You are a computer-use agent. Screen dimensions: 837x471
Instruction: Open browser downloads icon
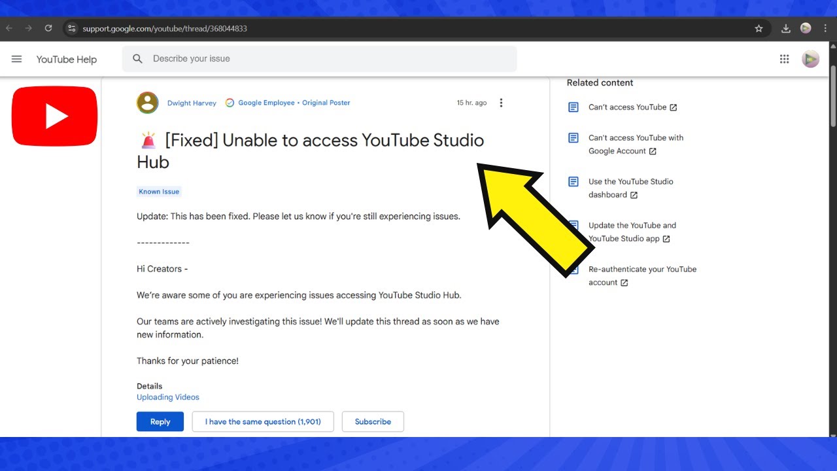tap(785, 28)
